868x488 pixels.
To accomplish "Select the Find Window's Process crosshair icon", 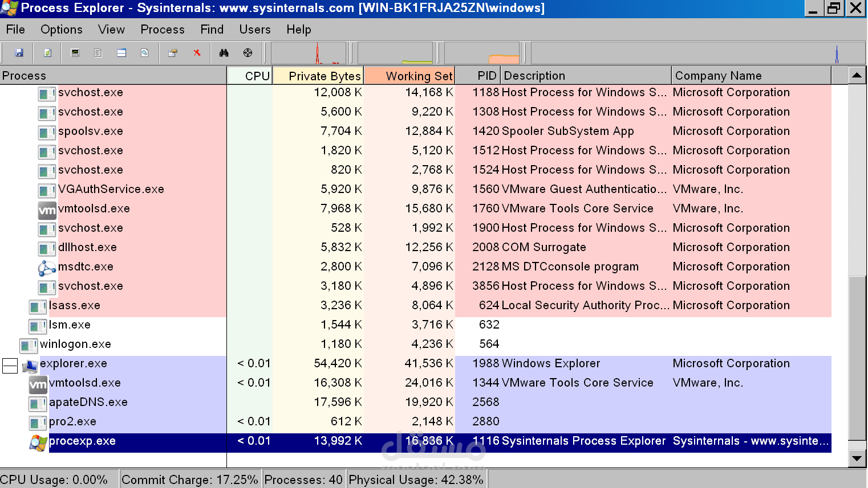I will [x=247, y=52].
